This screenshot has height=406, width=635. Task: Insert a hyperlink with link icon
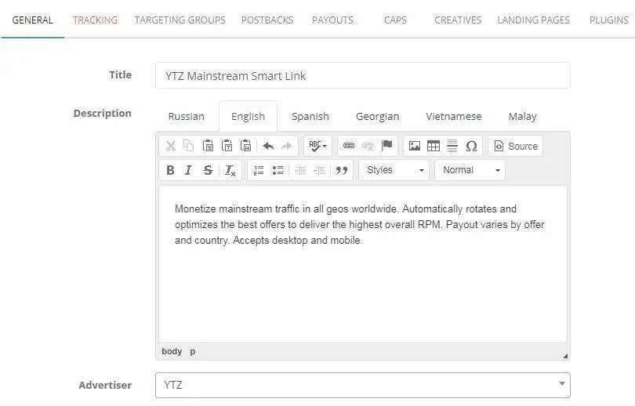point(349,146)
